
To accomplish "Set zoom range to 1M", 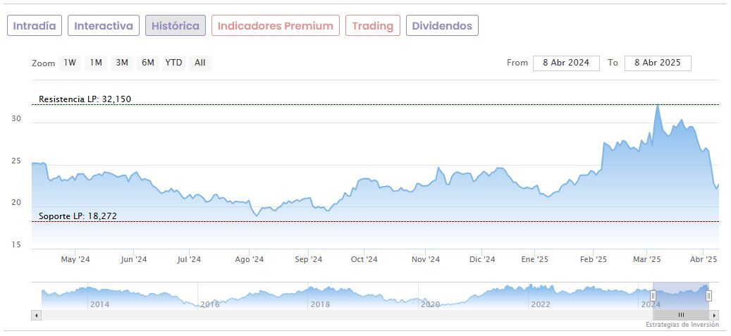I will point(96,63).
